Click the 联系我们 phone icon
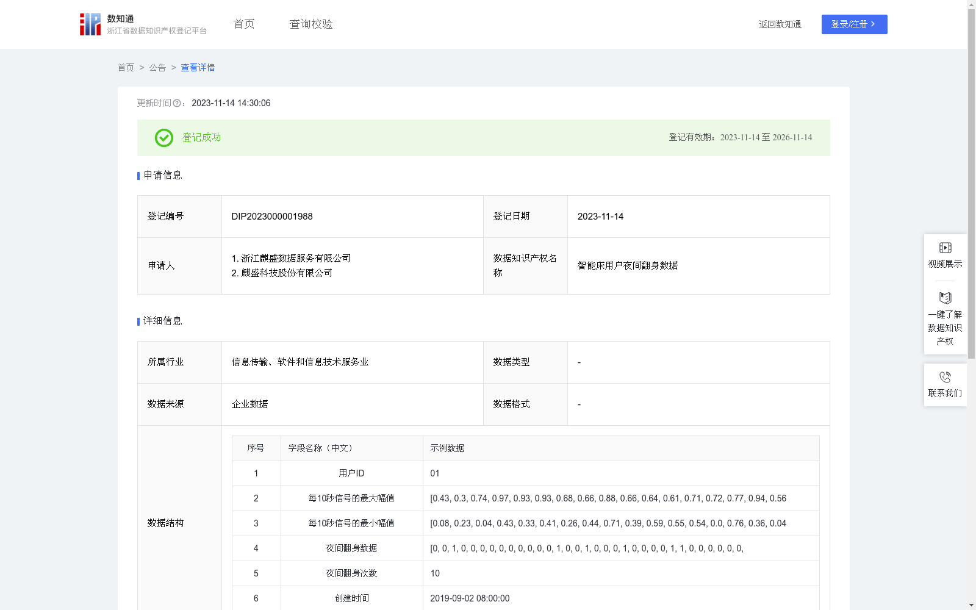The width and height of the screenshot is (976, 610). 945,377
